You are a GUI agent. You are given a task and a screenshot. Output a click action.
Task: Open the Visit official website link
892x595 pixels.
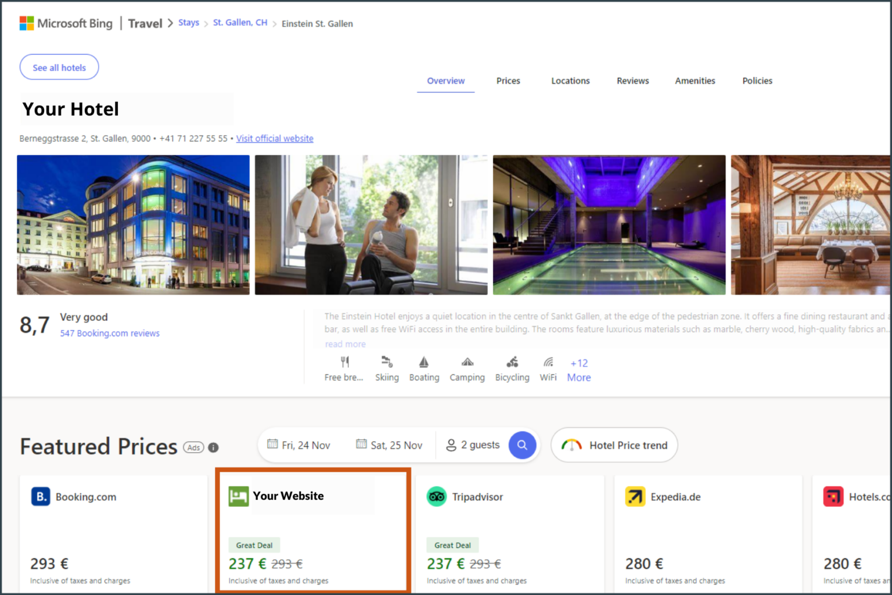274,138
